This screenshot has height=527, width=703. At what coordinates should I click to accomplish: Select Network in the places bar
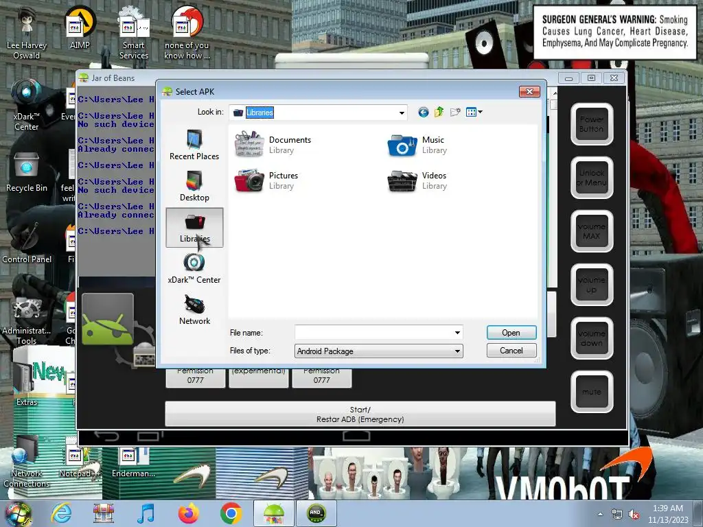pyautogui.click(x=194, y=309)
